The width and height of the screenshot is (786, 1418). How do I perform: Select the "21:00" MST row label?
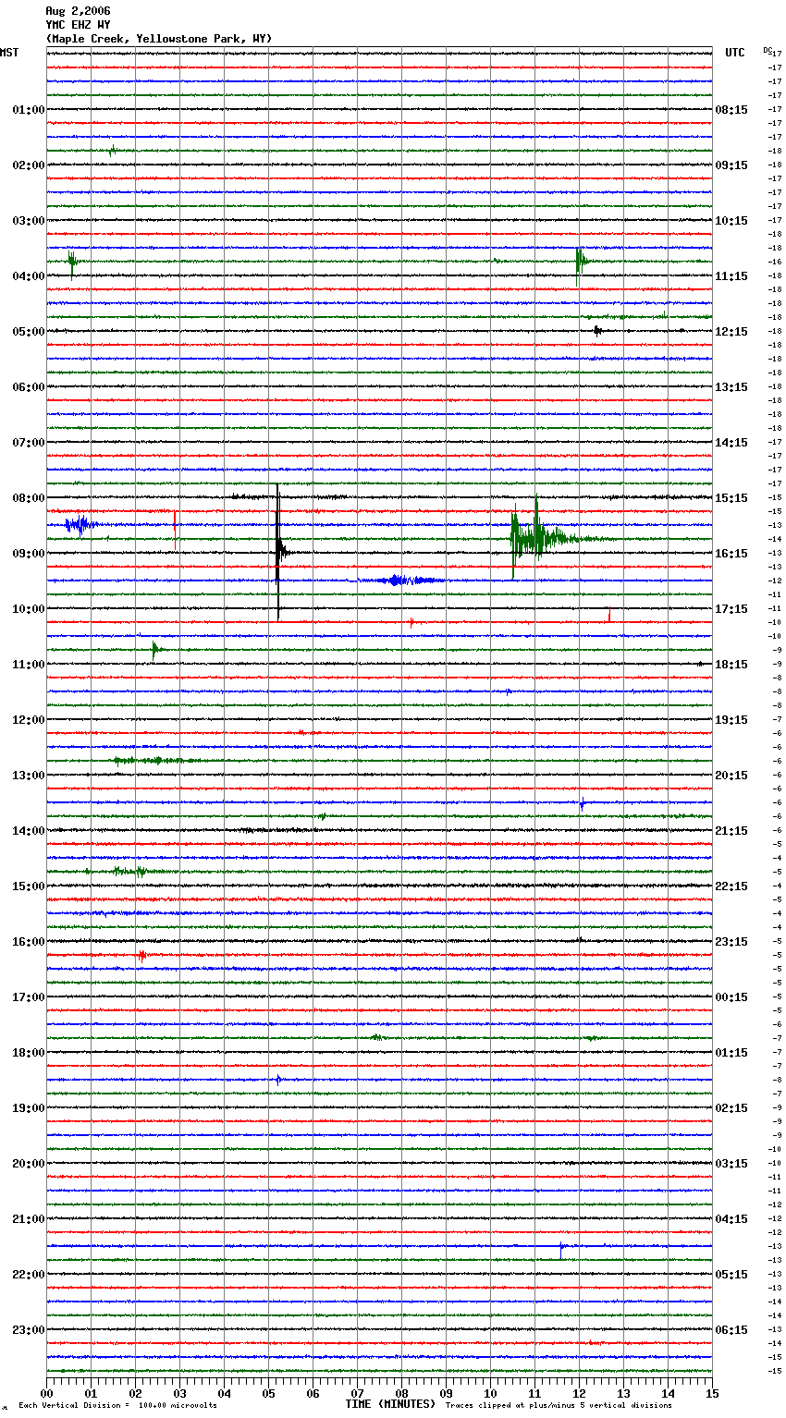point(29,1219)
